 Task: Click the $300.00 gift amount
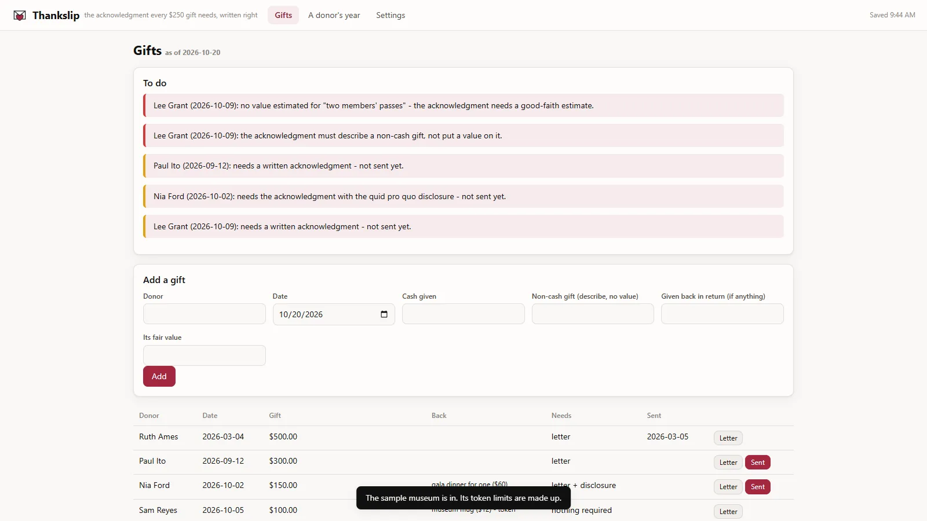click(x=283, y=461)
